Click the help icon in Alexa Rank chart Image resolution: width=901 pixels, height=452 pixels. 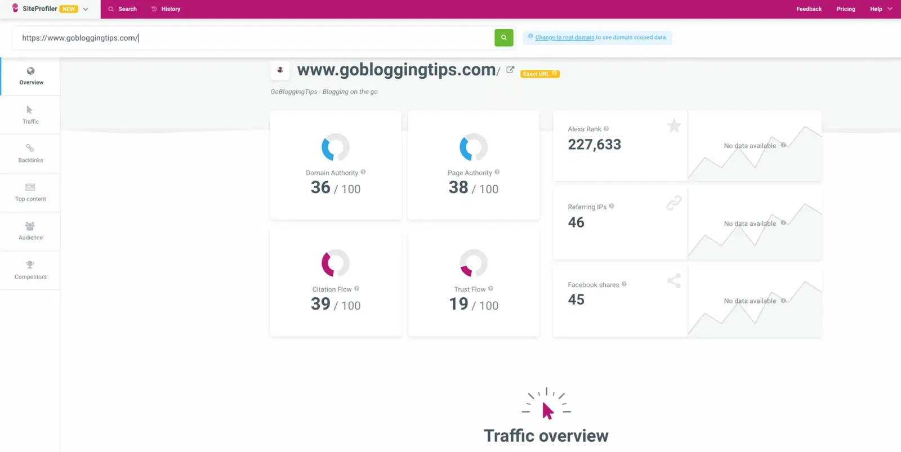(783, 145)
